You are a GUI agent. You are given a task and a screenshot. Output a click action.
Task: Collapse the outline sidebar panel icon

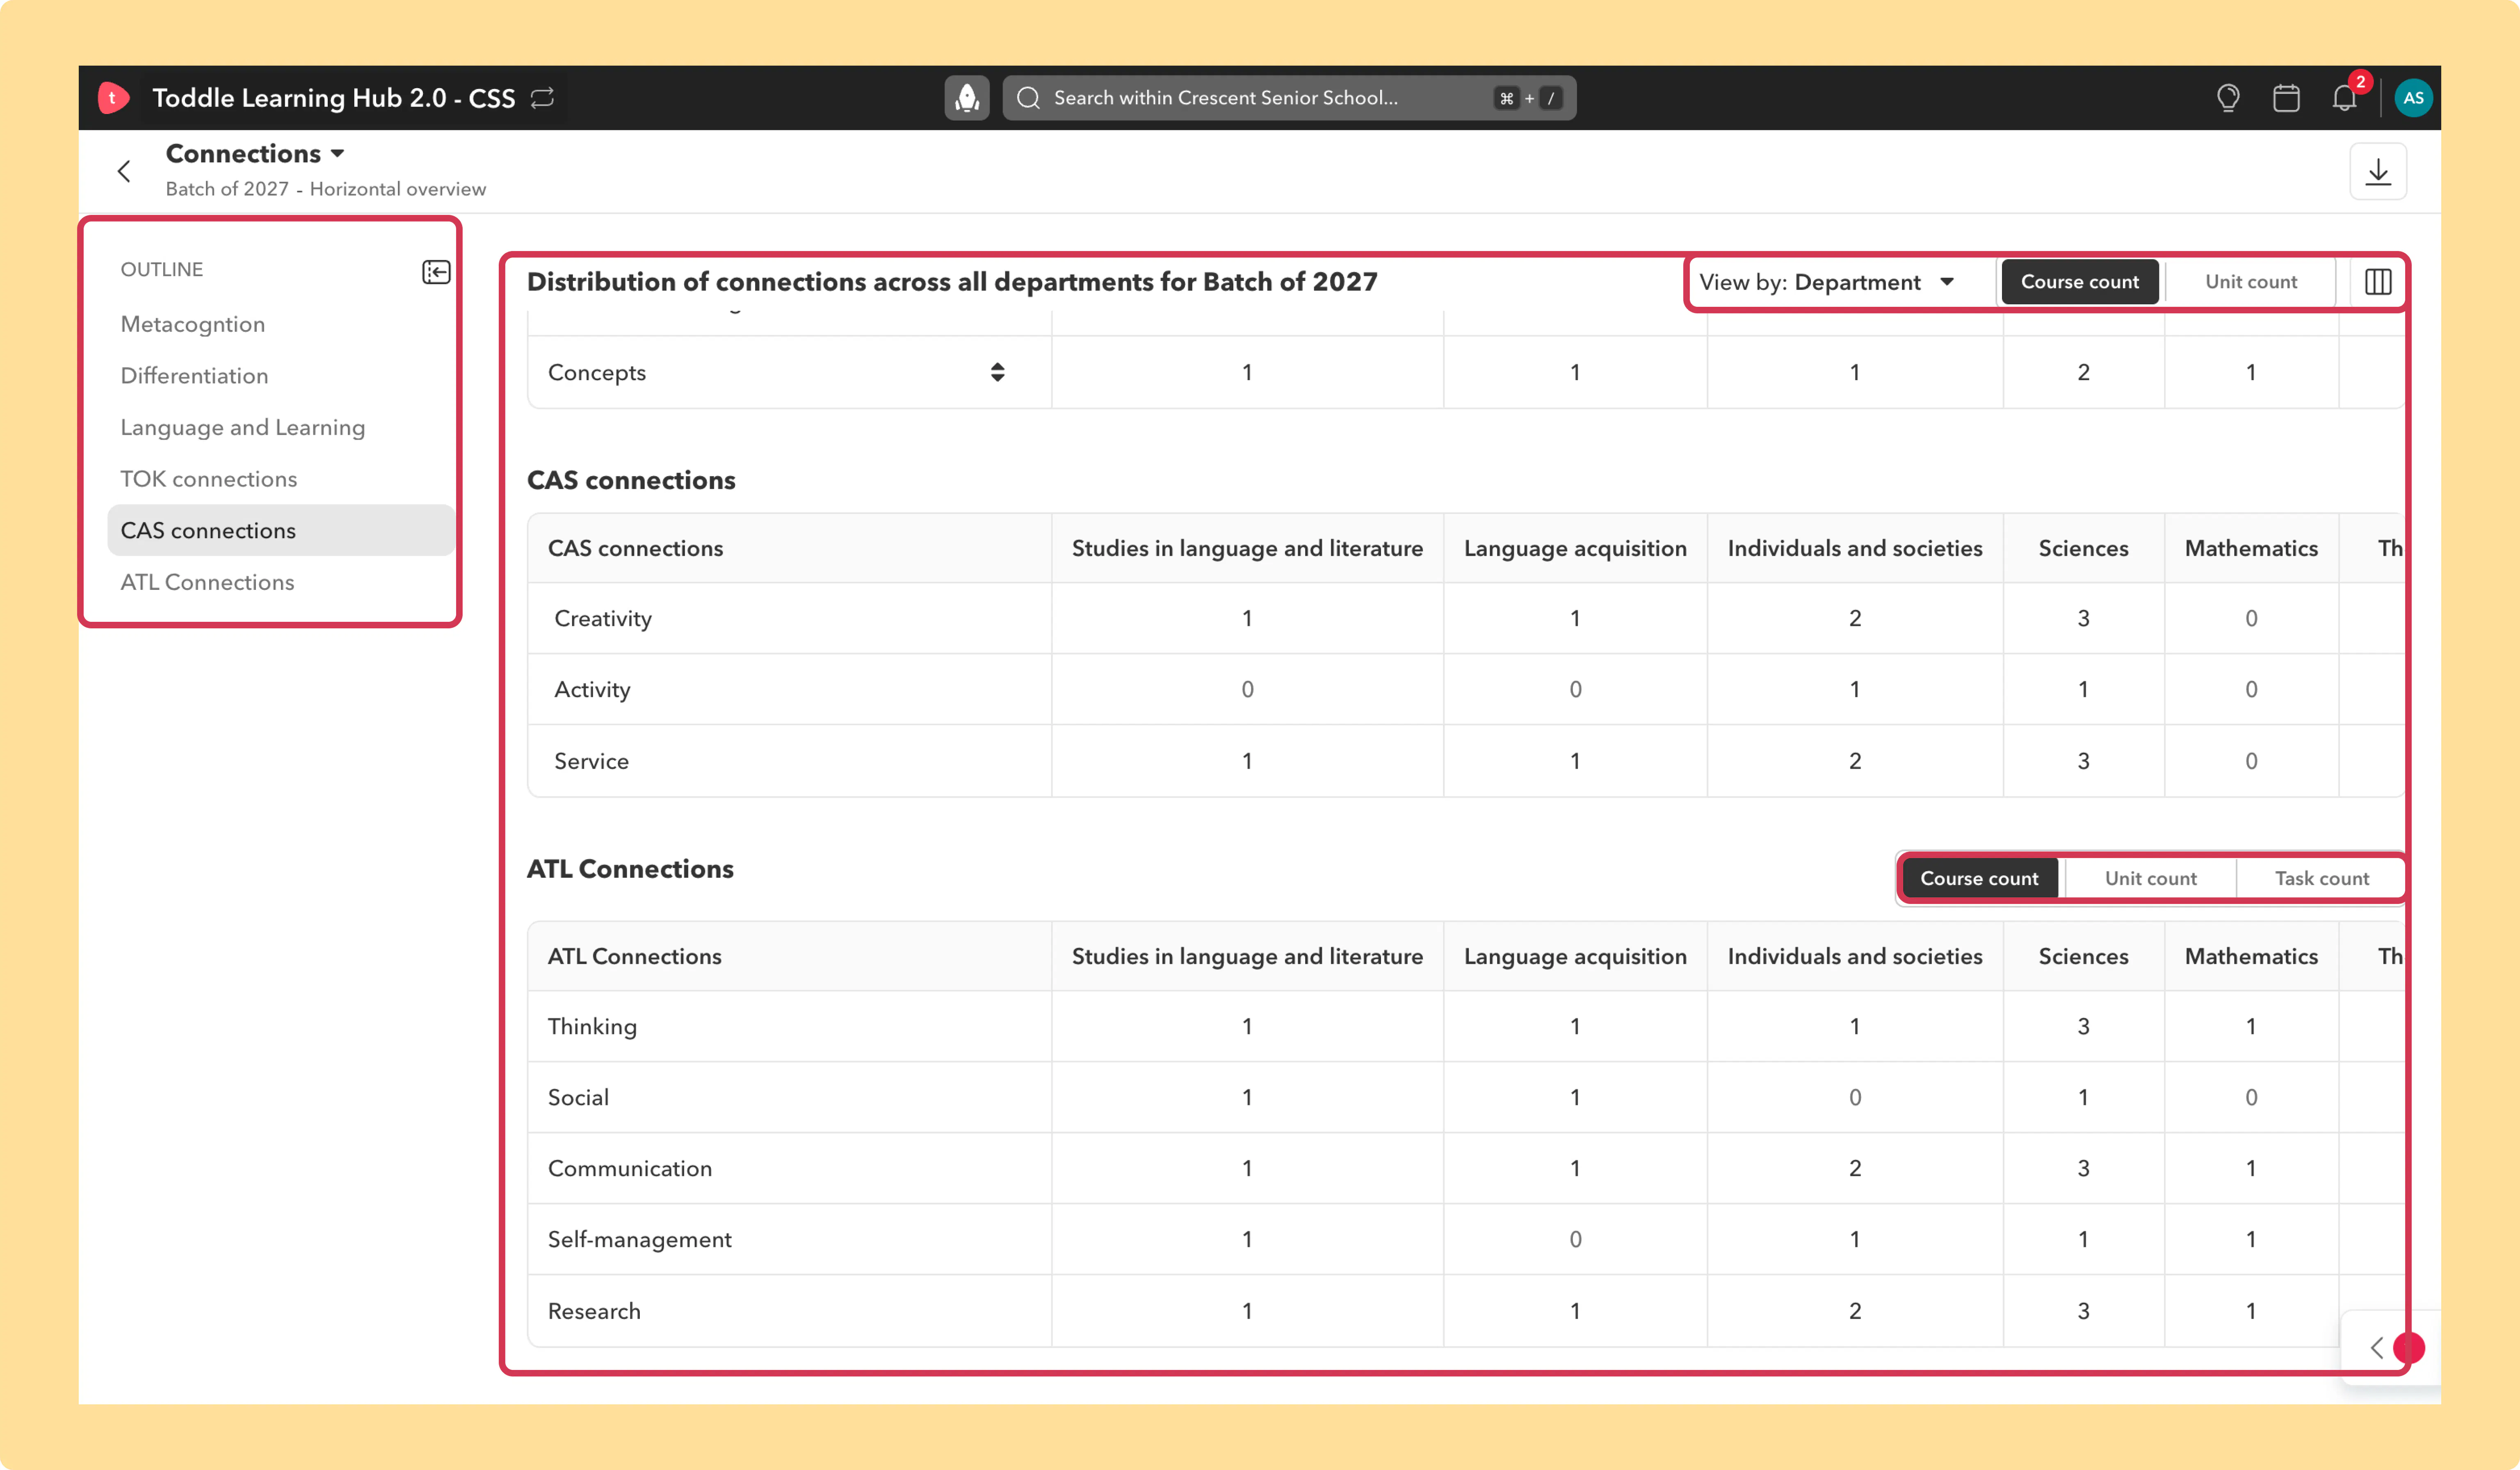[436, 271]
